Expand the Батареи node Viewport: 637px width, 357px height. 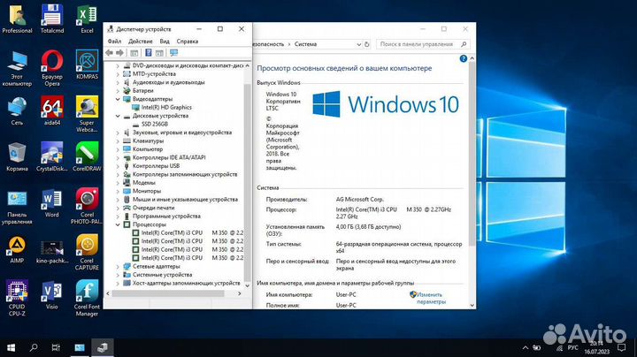point(118,90)
